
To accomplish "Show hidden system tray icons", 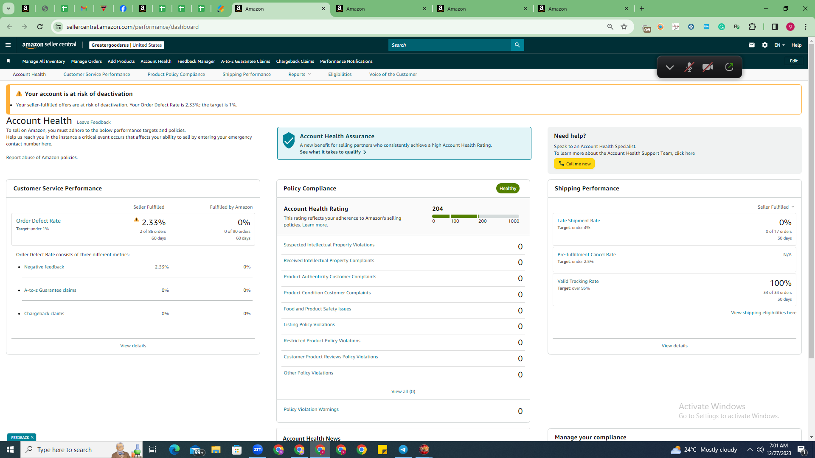I will (x=750, y=450).
